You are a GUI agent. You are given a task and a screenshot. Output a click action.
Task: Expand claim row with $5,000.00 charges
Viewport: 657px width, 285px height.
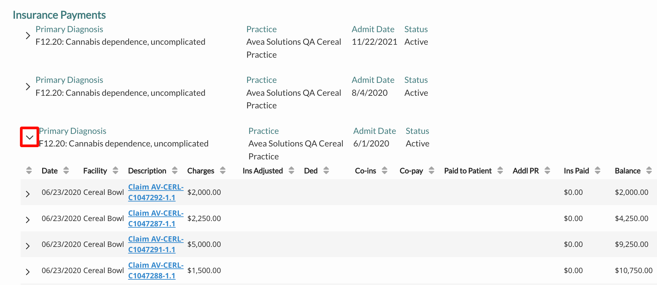coord(28,246)
